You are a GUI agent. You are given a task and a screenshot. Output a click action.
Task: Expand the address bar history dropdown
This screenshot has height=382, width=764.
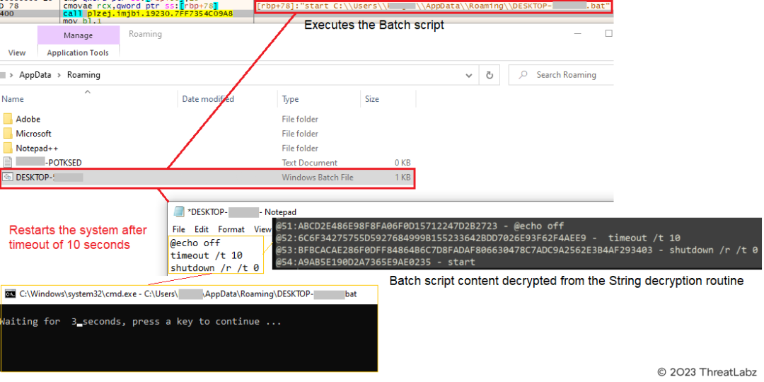(469, 75)
